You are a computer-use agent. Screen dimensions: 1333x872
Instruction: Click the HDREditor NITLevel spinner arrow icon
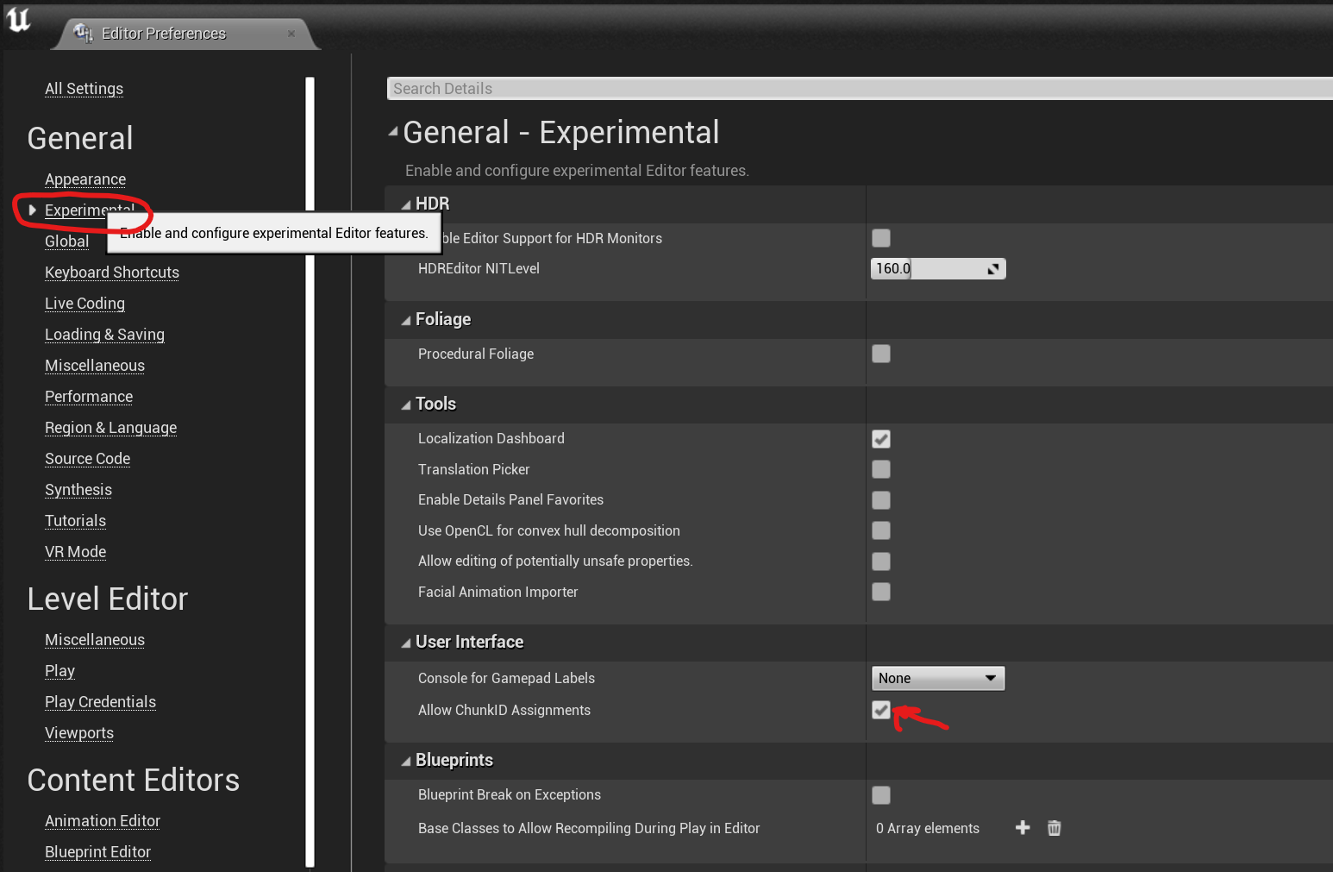pos(993,269)
